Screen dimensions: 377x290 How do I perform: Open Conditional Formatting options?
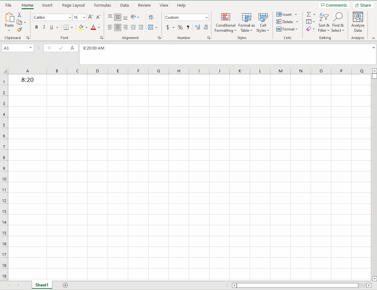click(225, 22)
